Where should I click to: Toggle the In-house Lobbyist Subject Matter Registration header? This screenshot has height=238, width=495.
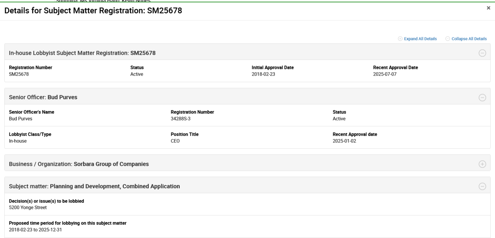[82, 53]
